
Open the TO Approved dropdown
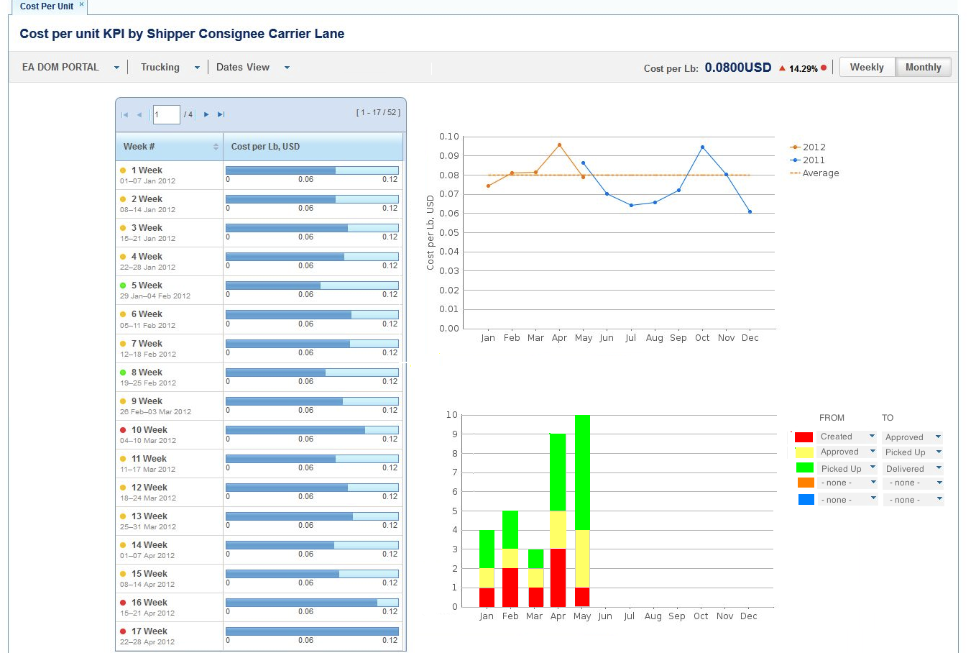click(913, 437)
